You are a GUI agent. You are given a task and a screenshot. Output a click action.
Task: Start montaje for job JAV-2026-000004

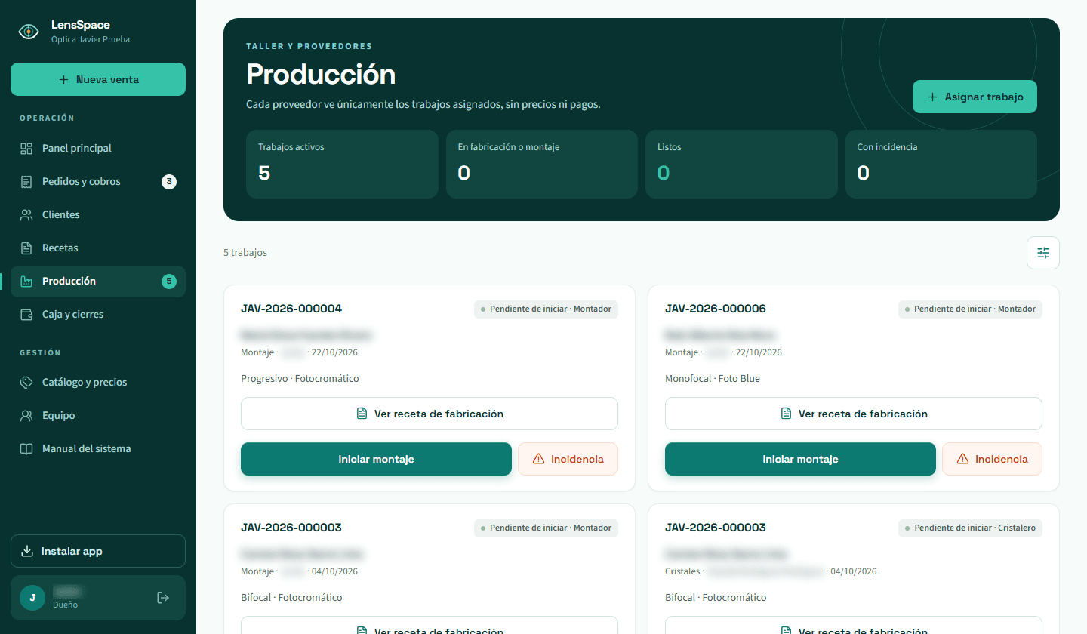click(376, 459)
